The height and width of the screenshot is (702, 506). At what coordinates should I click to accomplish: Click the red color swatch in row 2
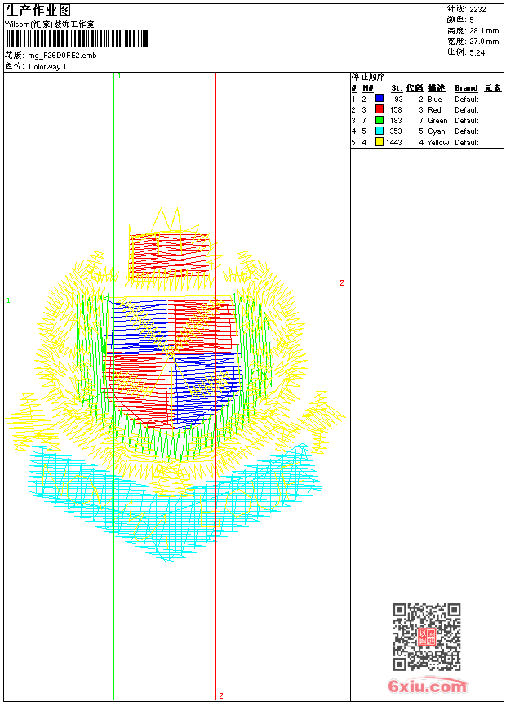[379, 109]
